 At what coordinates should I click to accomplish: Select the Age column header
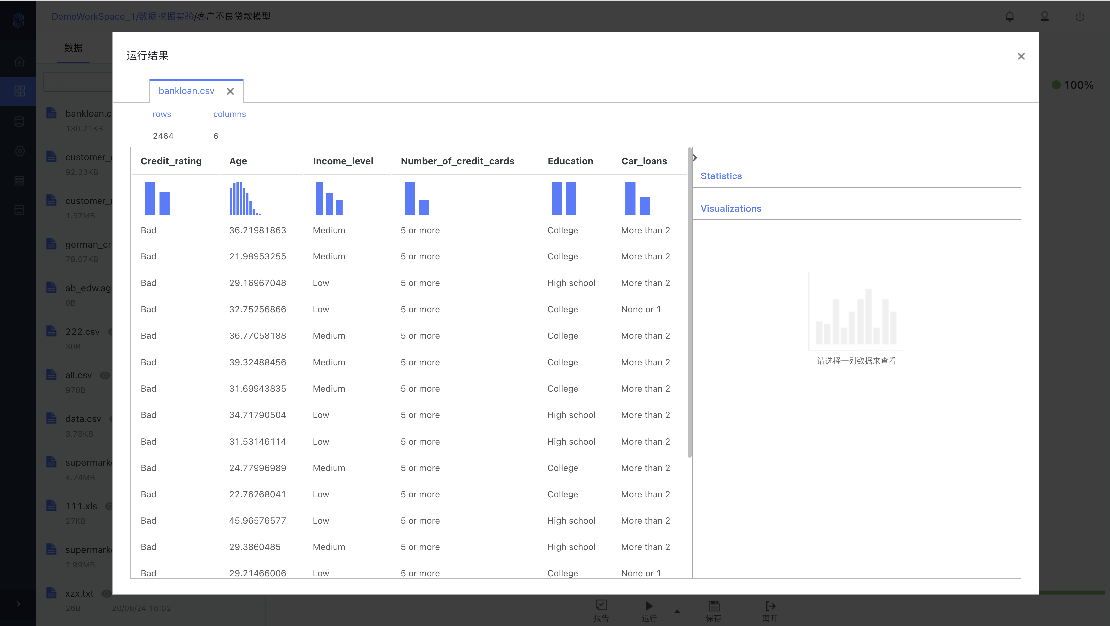pyautogui.click(x=238, y=161)
